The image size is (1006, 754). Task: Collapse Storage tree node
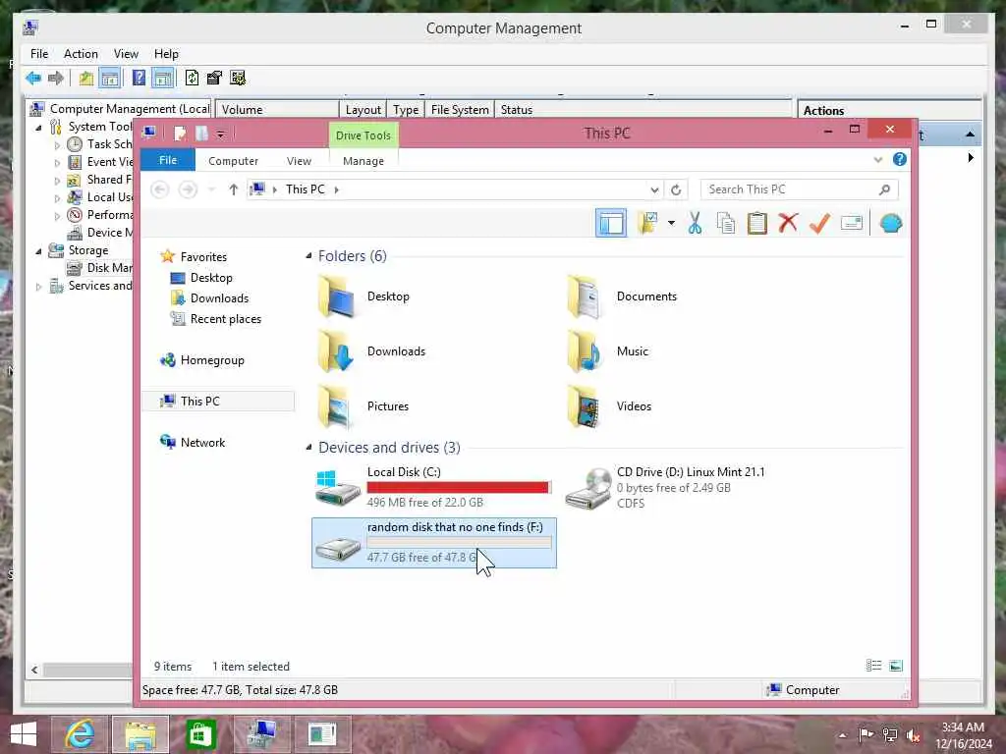(38, 251)
